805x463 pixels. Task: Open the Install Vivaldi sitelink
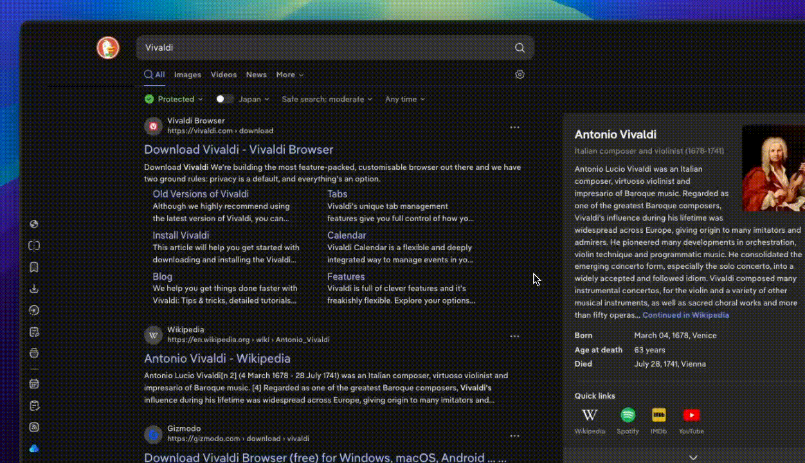tap(181, 235)
